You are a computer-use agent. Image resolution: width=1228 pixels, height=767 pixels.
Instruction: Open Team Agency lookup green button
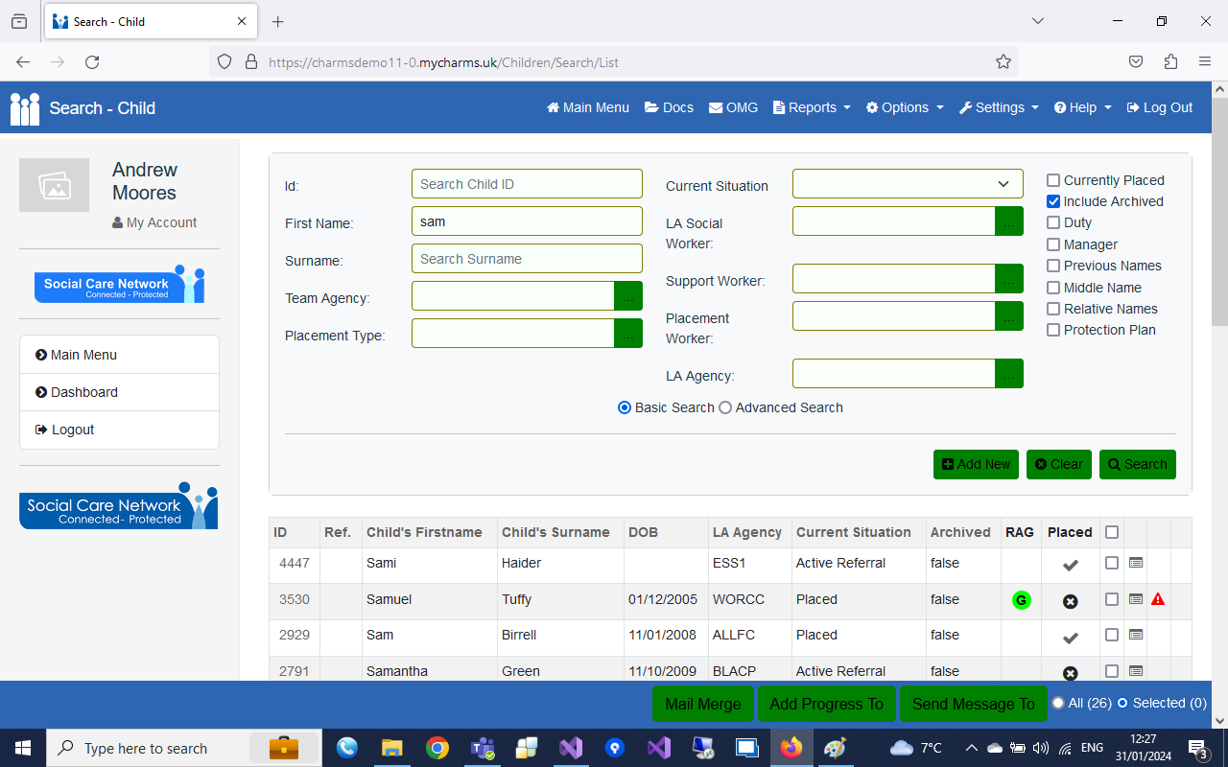pos(628,296)
